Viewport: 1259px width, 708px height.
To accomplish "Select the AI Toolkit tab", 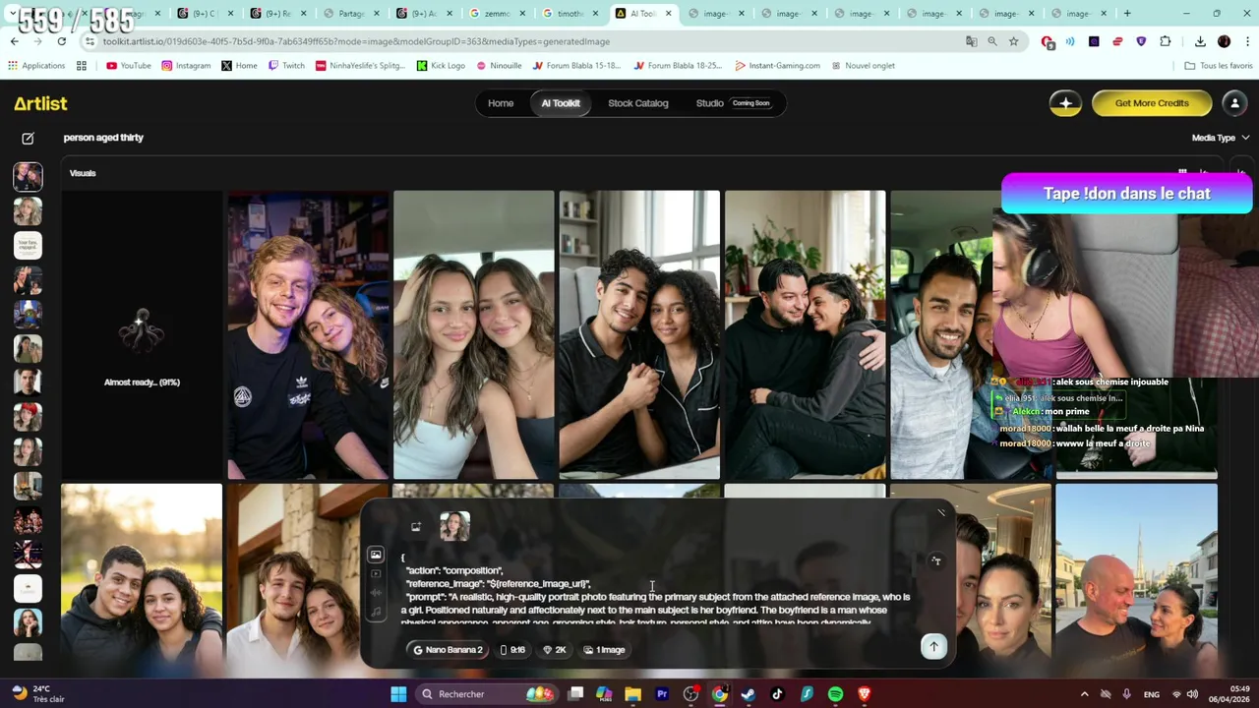I will point(561,103).
